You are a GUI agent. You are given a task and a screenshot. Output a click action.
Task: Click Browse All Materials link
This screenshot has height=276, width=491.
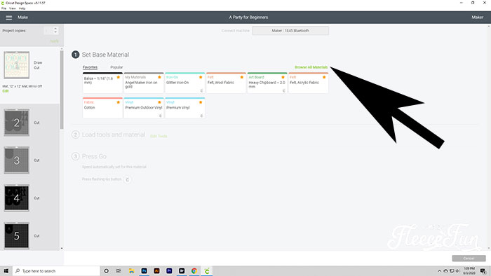[x=311, y=67]
